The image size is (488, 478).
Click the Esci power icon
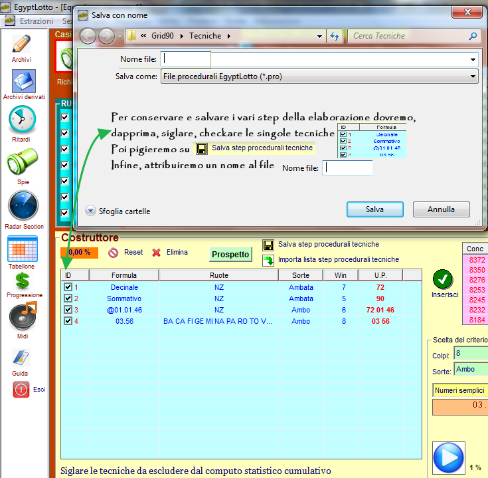[x=21, y=390]
